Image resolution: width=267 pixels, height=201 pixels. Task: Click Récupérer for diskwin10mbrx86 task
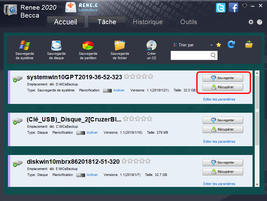click(223, 172)
